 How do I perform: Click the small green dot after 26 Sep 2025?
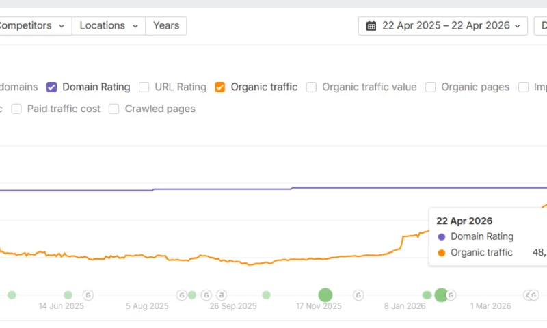click(266, 295)
